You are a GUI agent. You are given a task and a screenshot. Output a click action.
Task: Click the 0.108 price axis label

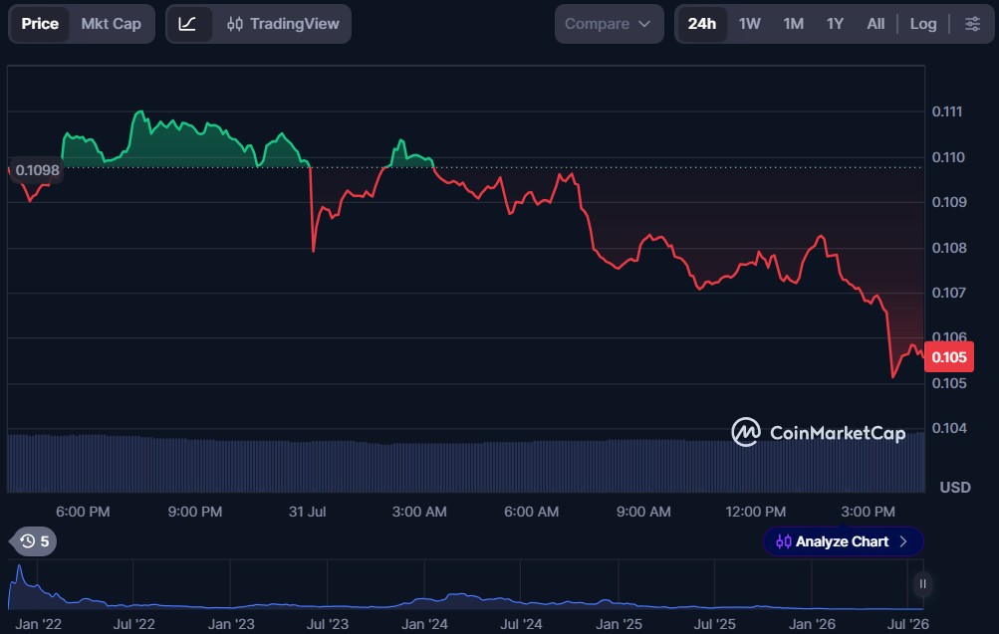click(x=948, y=248)
